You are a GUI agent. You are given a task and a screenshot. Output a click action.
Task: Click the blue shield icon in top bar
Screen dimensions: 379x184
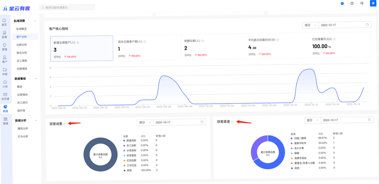click(342, 4)
